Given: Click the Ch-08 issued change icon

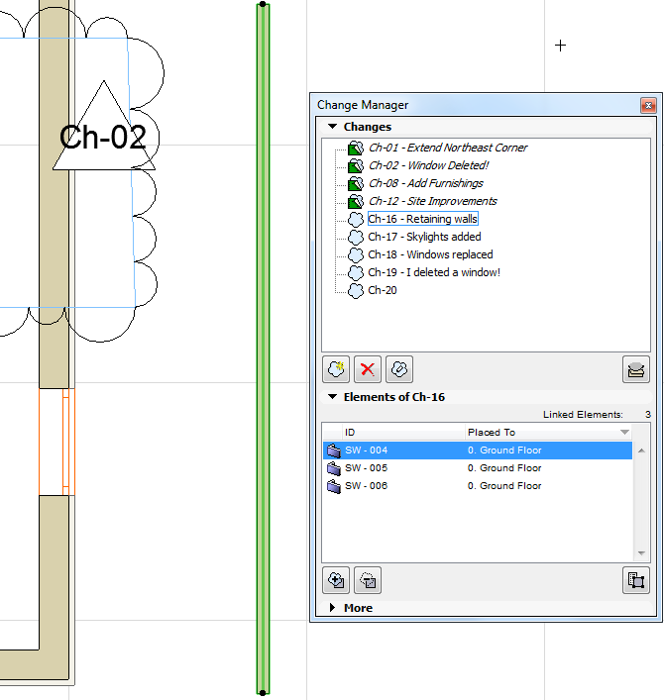Looking at the screenshot, I should [356, 183].
